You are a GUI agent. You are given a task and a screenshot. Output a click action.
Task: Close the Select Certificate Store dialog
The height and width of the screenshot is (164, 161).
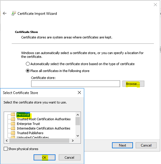[79, 93]
